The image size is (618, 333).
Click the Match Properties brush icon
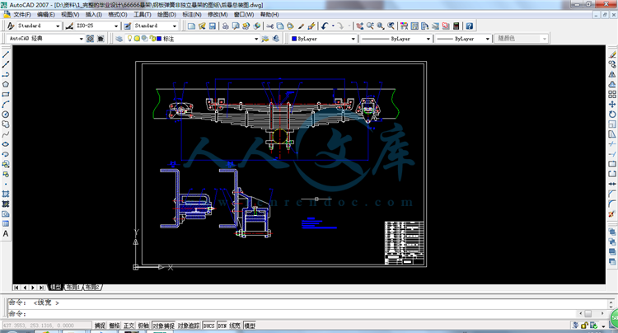click(x=301, y=26)
